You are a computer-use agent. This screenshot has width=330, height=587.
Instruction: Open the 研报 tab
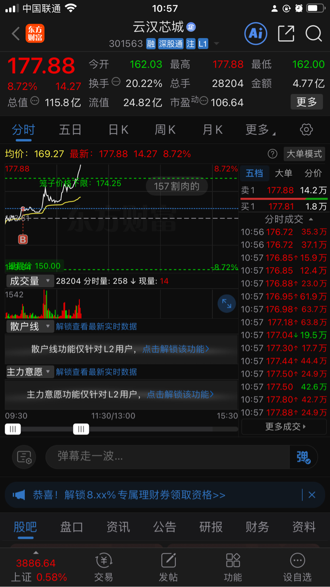point(211,527)
